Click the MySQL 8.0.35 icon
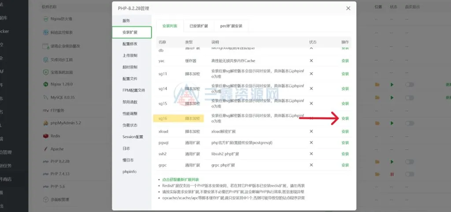 pyautogui.click(x=45, y=97)
